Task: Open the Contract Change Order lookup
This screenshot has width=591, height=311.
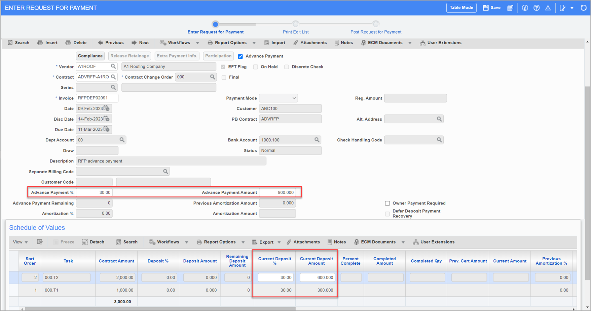Action: click(213, 77)
